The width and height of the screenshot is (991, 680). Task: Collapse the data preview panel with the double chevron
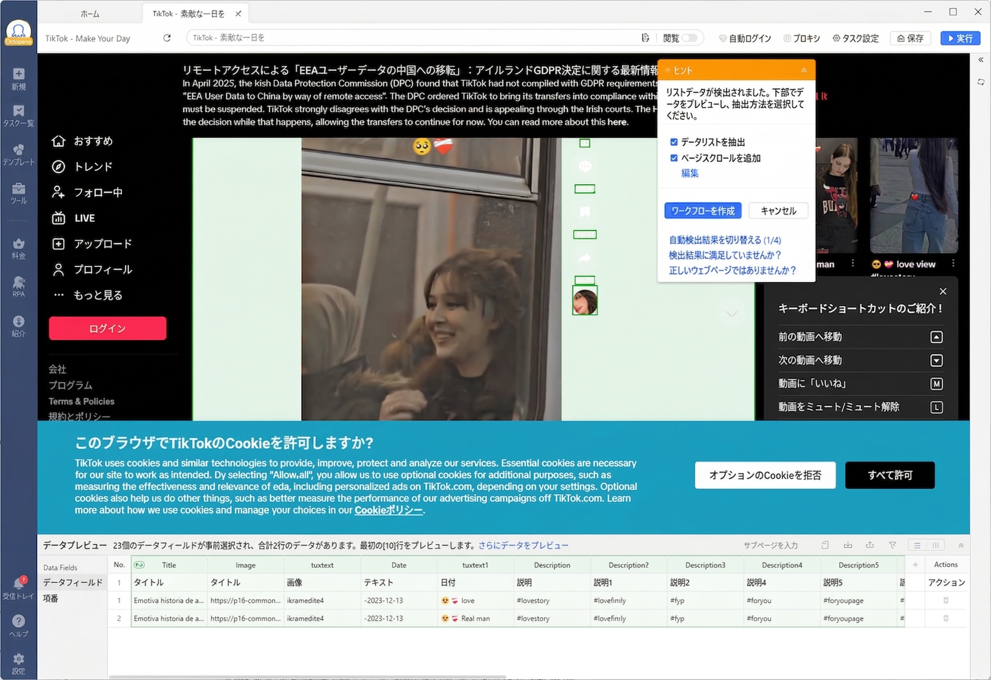click(x=961, y=545)
